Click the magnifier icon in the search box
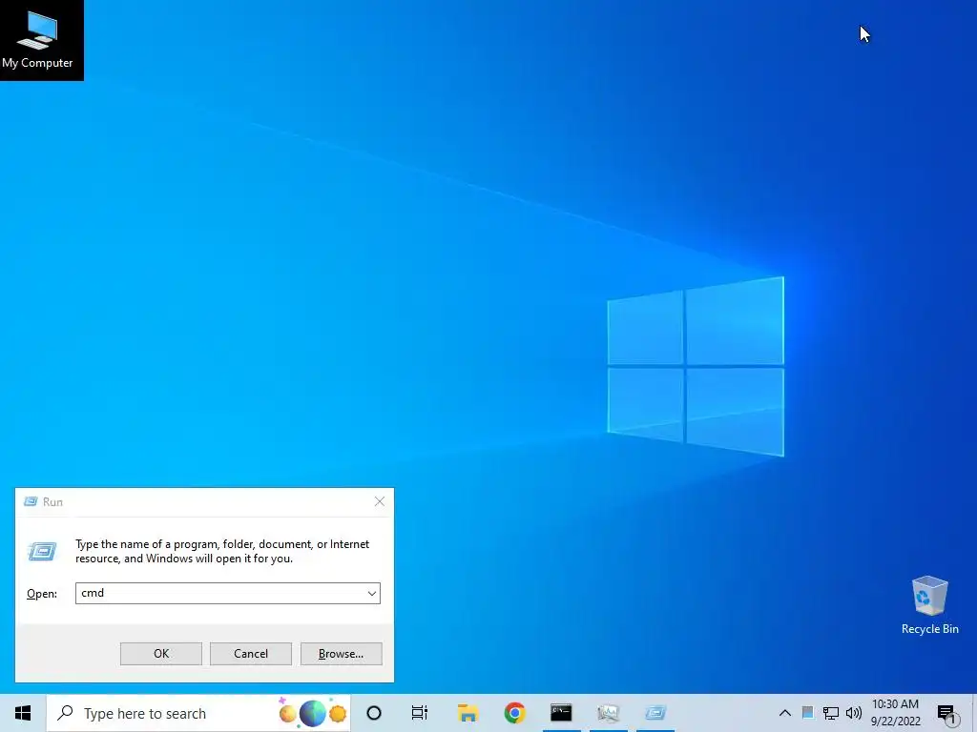Image resolution: width=977 pixels, height=732 pixels. tap(65, 713)
